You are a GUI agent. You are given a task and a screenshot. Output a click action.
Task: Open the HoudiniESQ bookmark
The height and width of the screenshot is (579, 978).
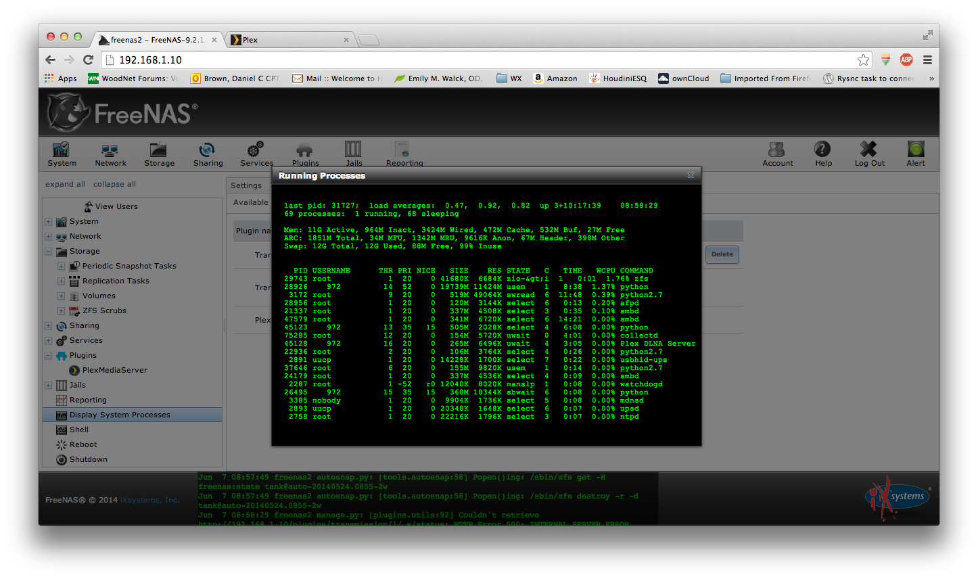click(618, 78)
